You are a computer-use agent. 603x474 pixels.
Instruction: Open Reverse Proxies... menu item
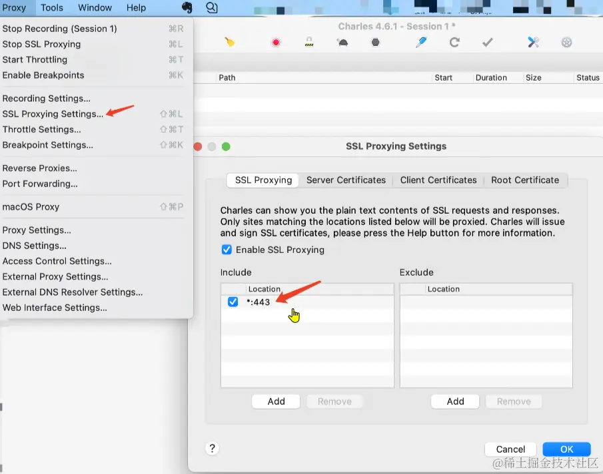pos(93,168)
